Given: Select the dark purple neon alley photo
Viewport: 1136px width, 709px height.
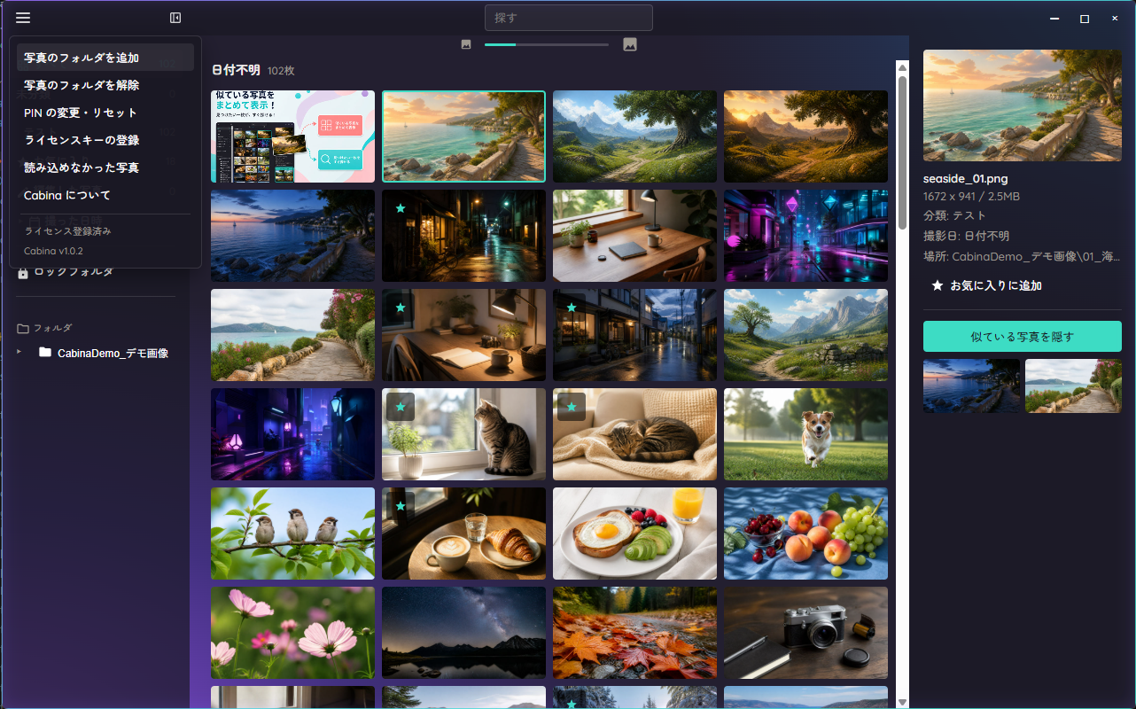Looking at the screenshot, I should [292, 434].
